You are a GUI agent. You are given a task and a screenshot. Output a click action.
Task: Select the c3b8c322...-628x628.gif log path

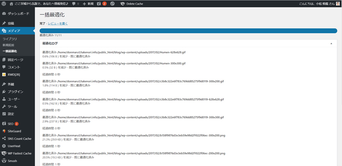point(141,99)
